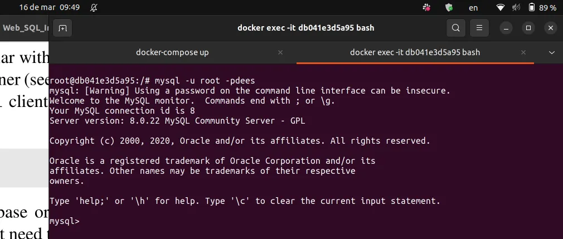Click the shield tray icon

point(449,8)
